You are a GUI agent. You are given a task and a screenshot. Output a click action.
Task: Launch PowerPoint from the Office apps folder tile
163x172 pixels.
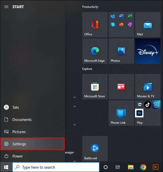121,24
